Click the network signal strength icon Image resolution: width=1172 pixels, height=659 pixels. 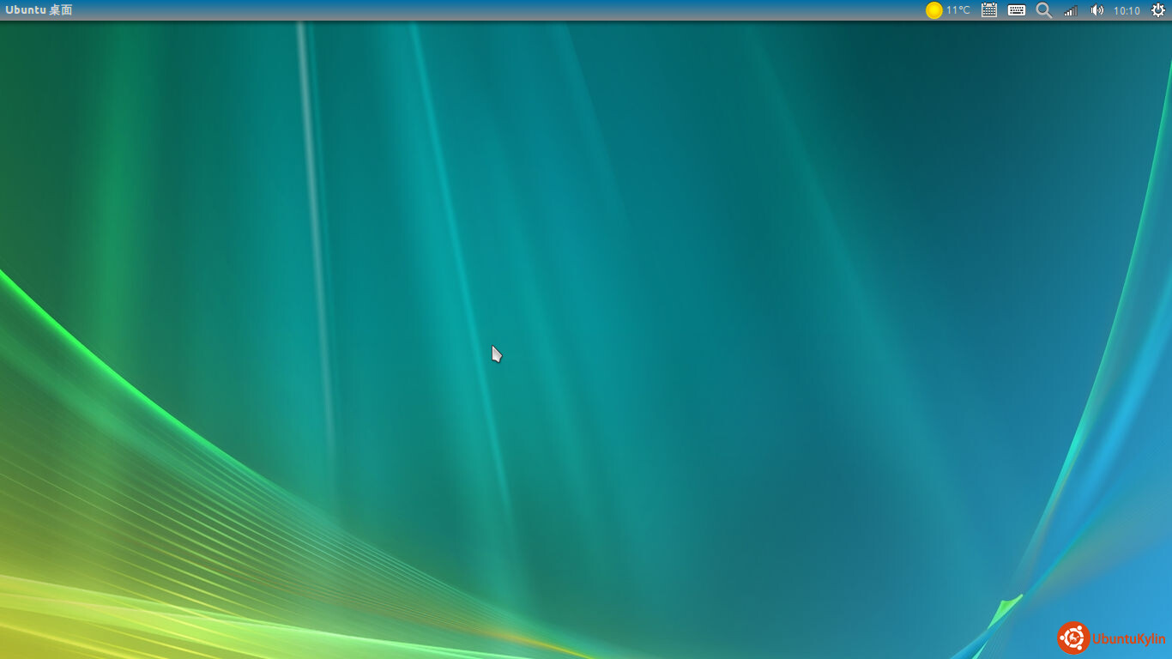pos(1071,10)
